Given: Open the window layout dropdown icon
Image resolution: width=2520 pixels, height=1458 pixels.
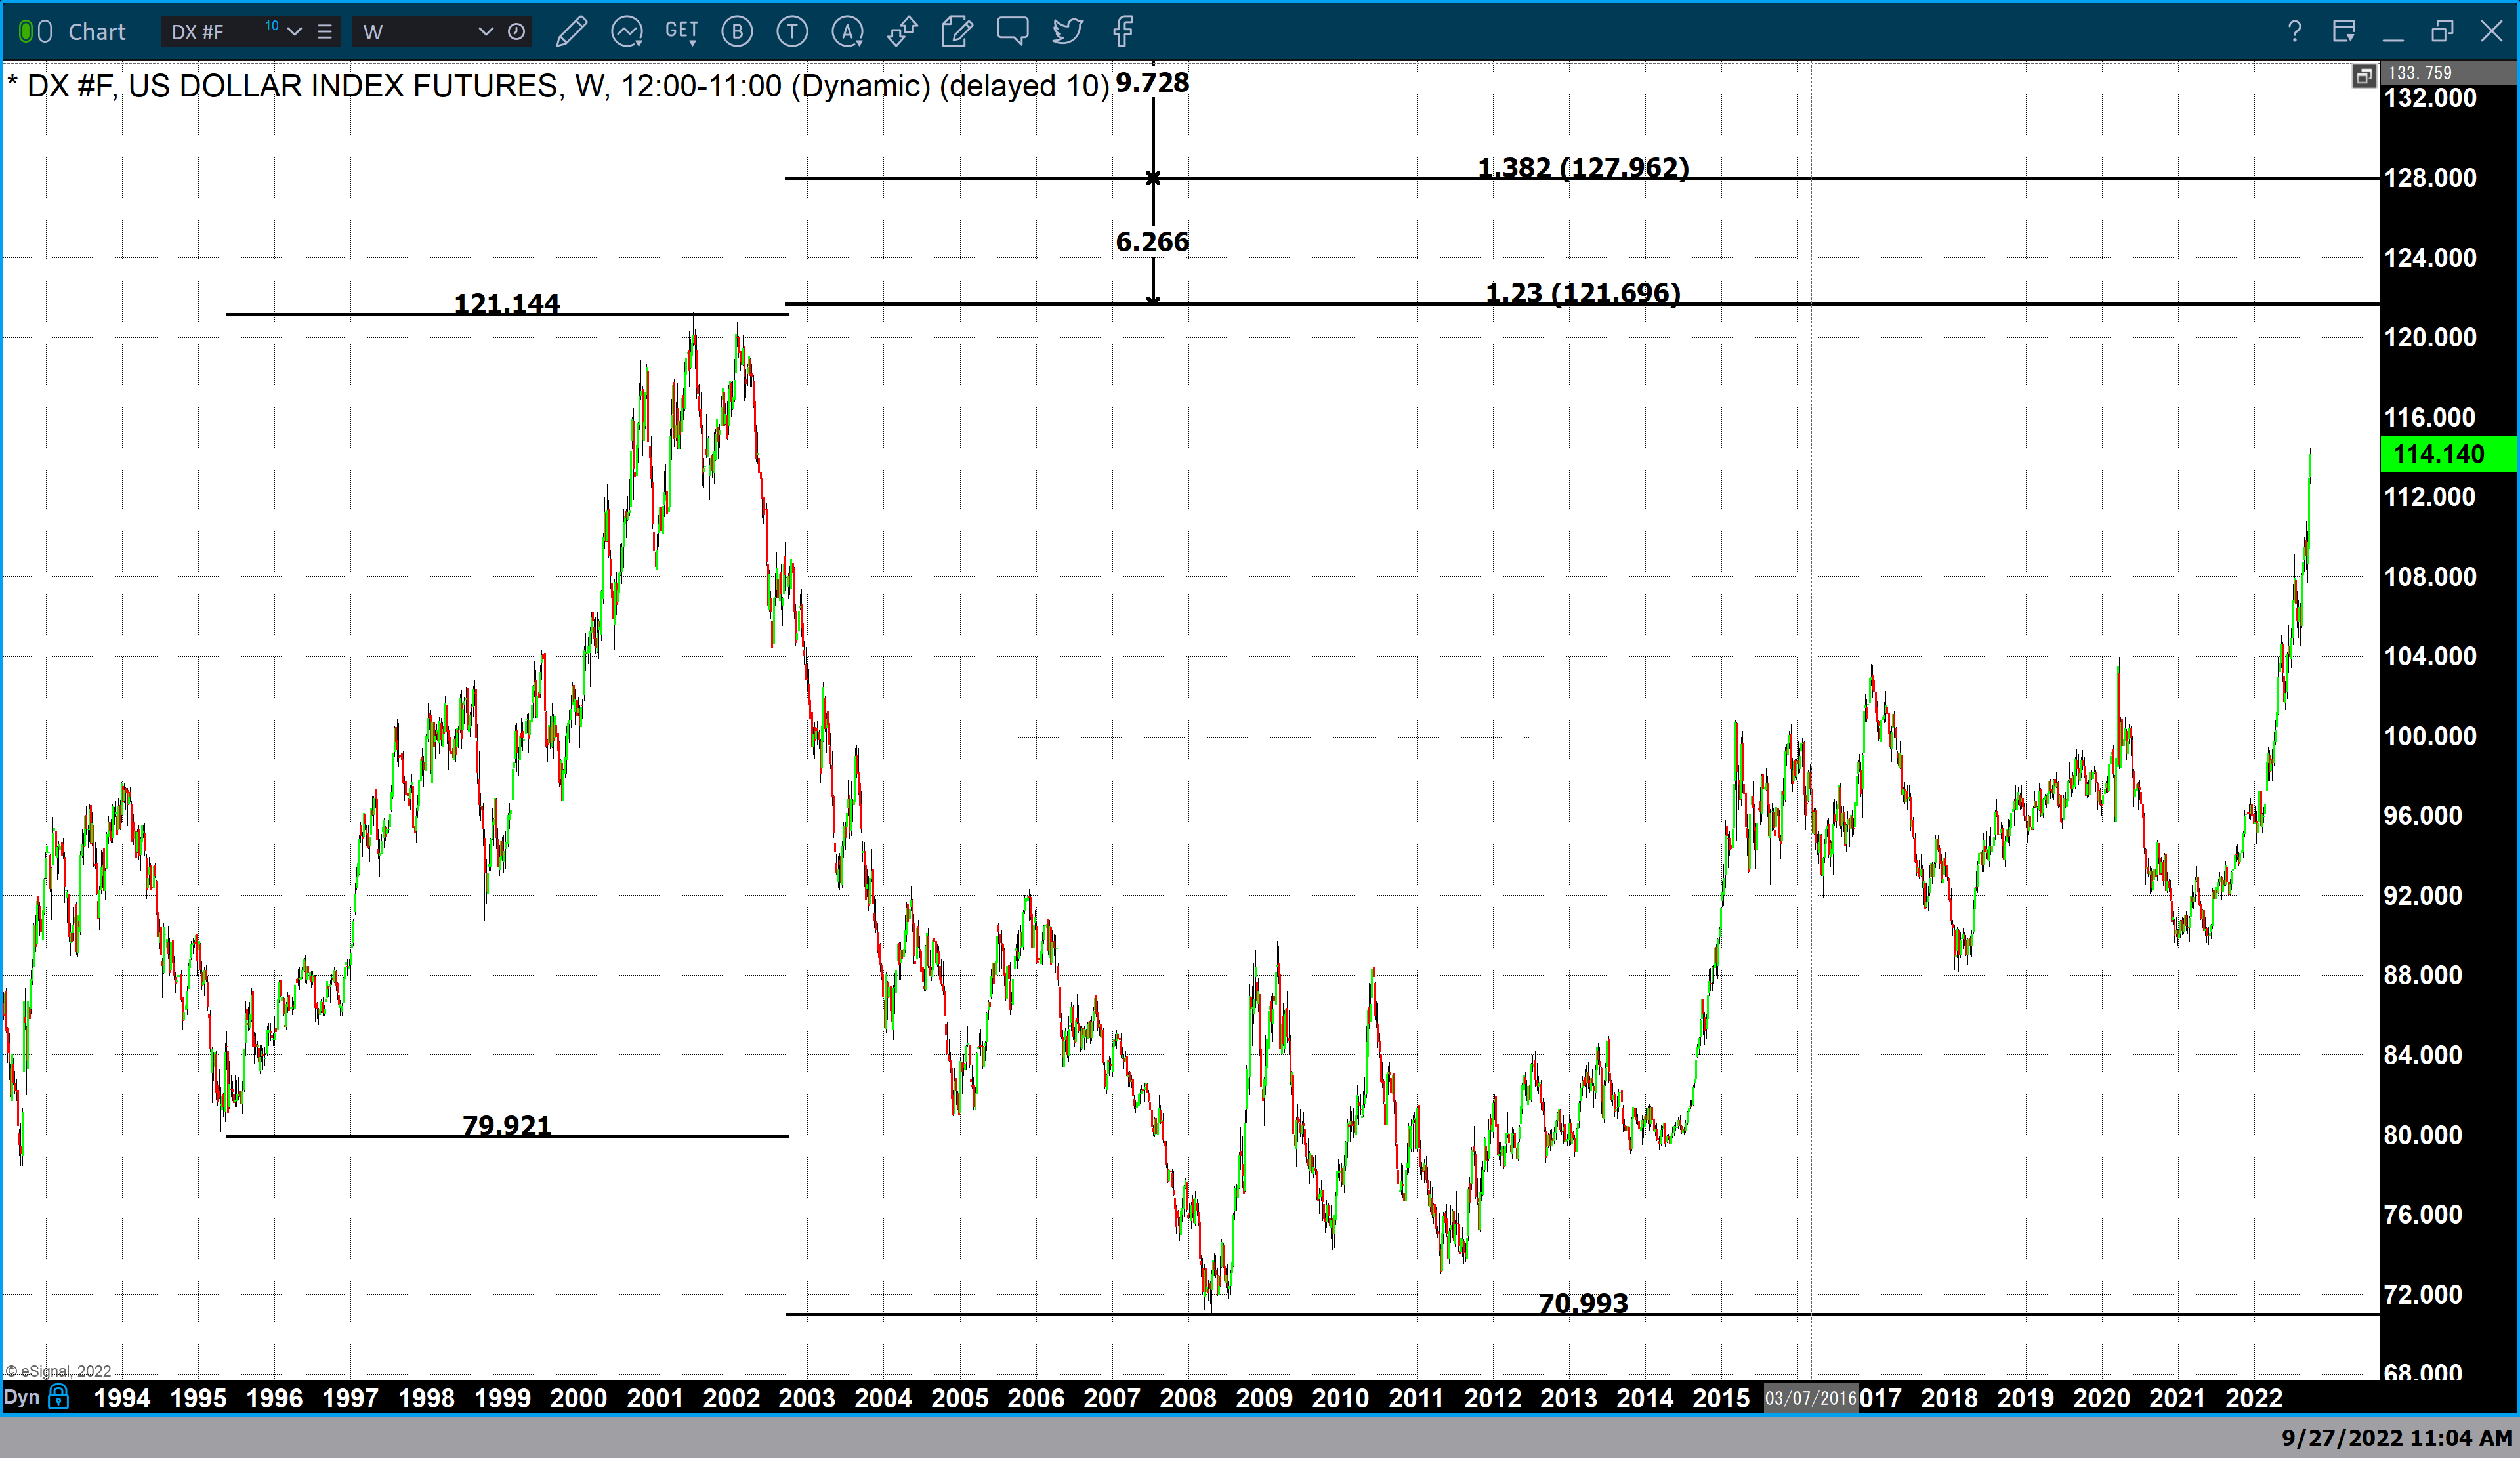Looking at the screenshot, I should click(x=2344, y=32).
